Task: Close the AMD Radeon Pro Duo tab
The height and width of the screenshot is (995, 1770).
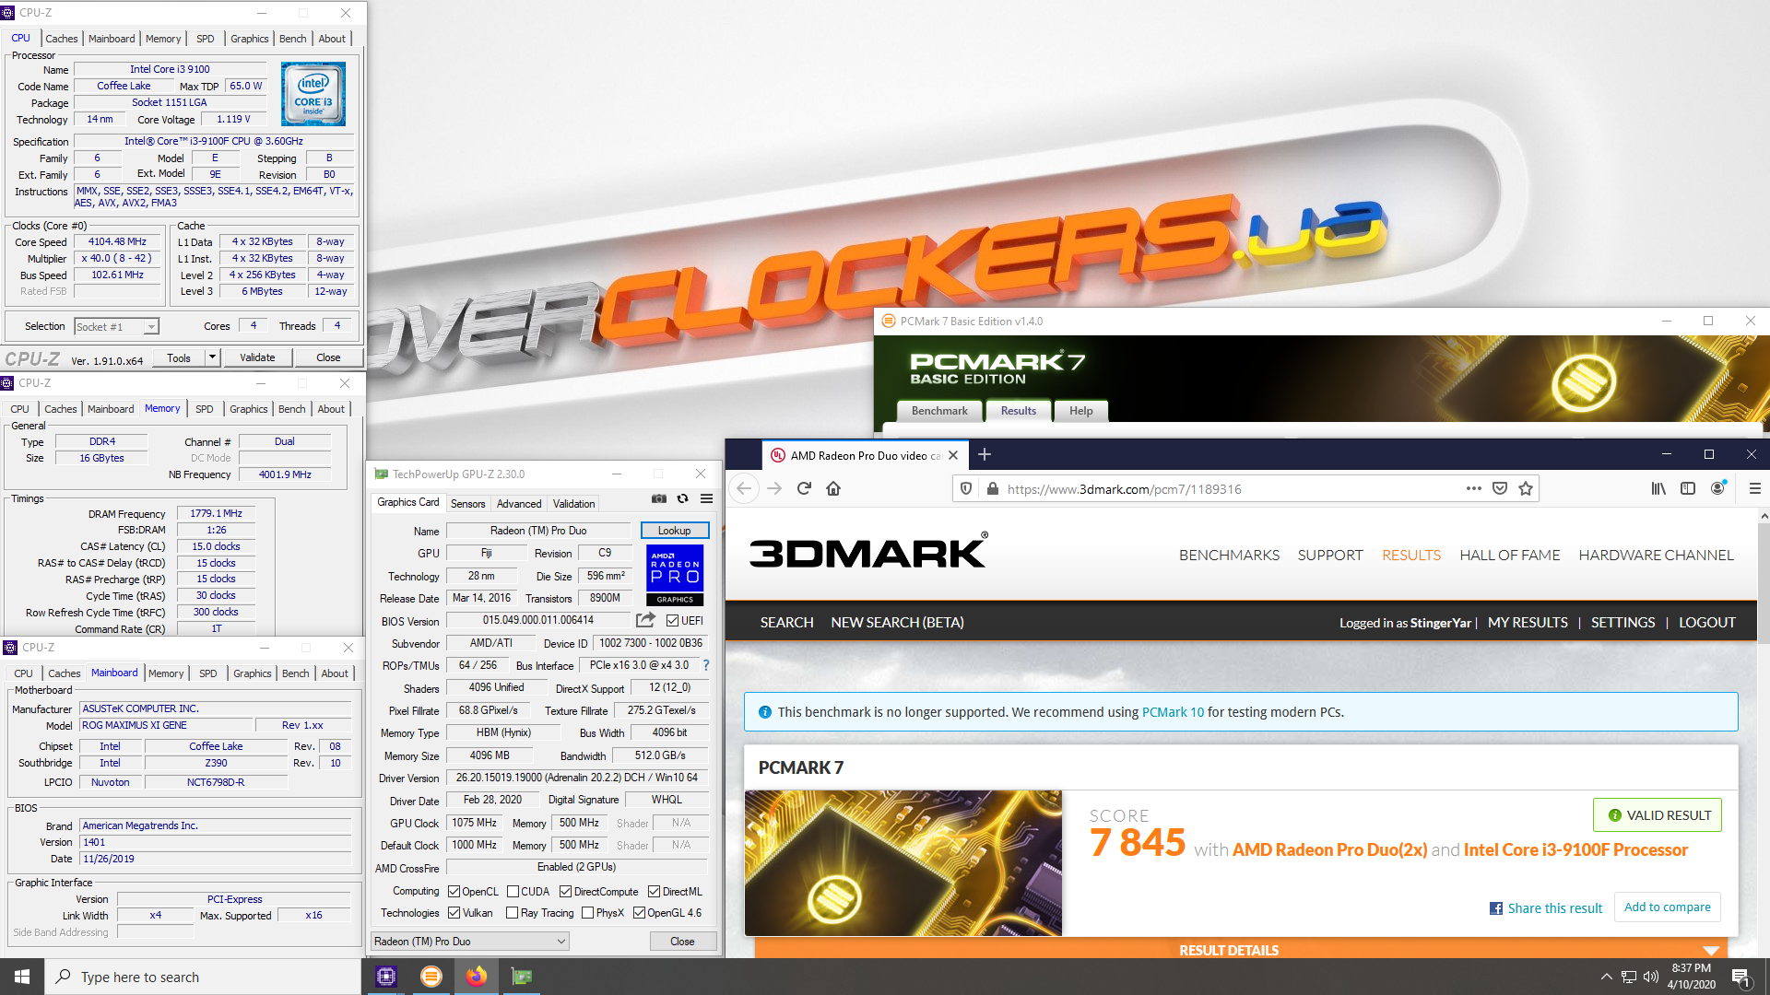Action: click(x=953, y=455)
